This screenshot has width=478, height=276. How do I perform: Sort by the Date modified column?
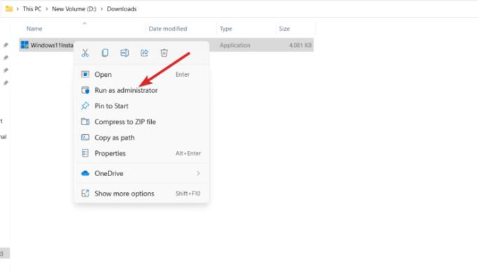(168, 29)
